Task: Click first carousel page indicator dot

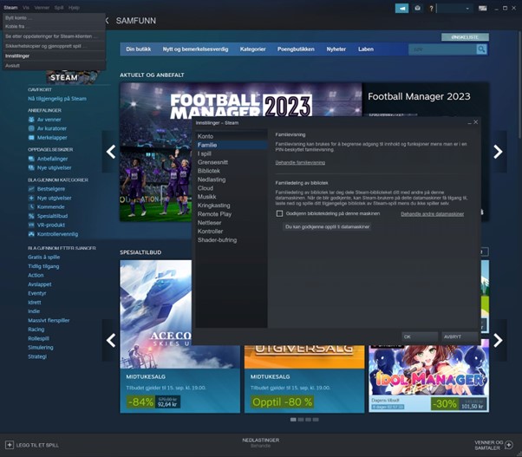Action: [x=293, y=420]
